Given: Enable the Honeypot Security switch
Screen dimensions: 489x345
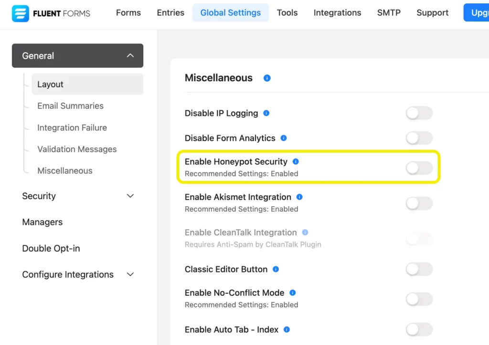Looking at the screenshot, I should (x=419, y=168).
